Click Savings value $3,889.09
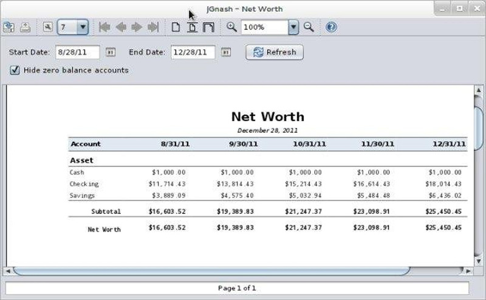Viewport: 486px width, 300px height. point(169,196)
